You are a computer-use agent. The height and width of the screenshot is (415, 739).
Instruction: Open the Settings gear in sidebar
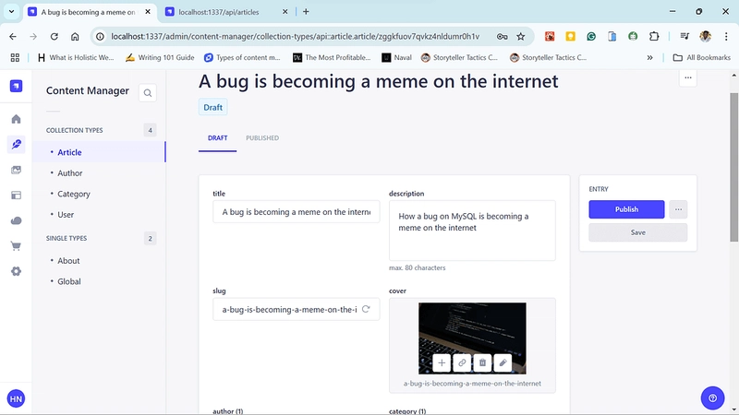point(16,271)
